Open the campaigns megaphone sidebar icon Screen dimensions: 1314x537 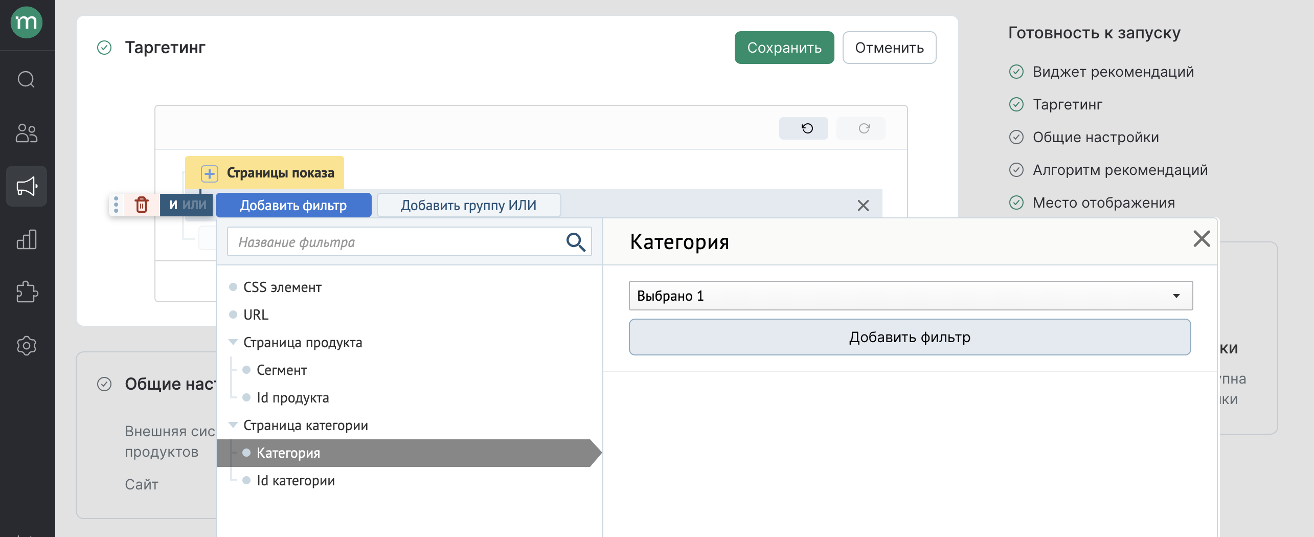(x=27, y=186)
